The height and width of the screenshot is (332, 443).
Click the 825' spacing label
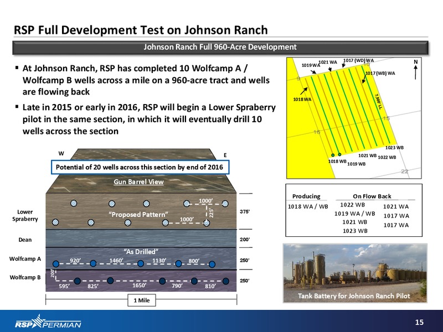pyautogui.click(x=93, y=286)
